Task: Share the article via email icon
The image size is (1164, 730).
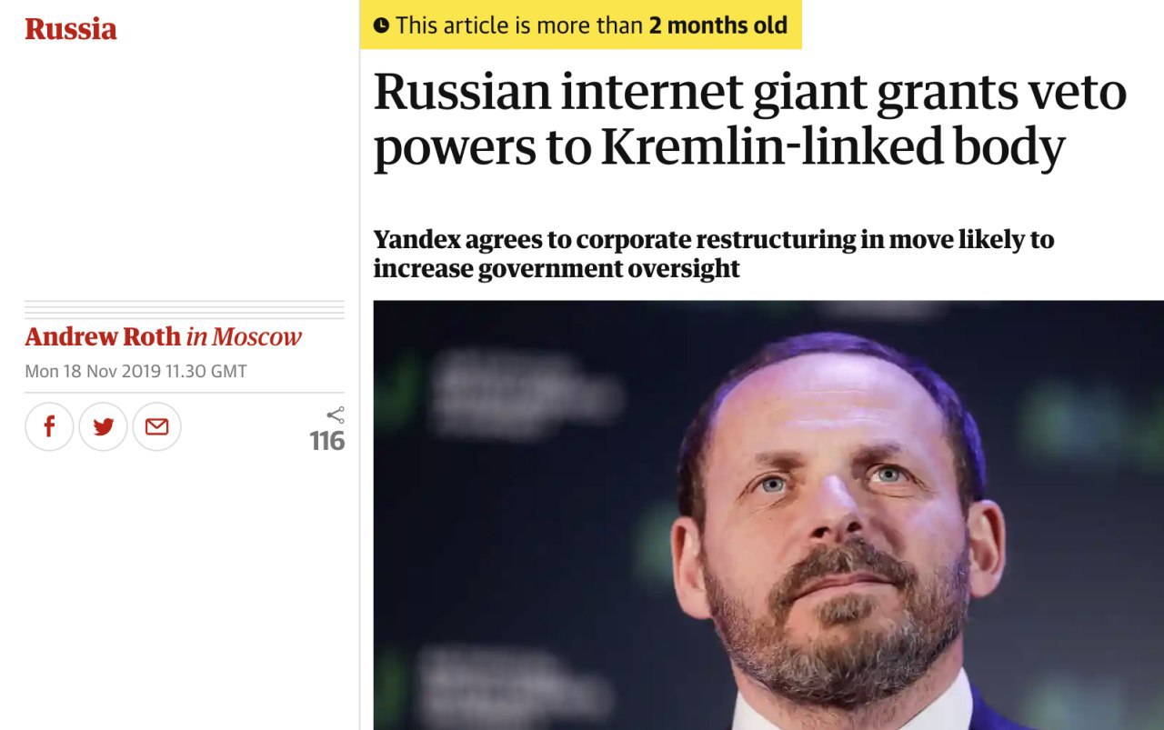Action: coord(156,426)
